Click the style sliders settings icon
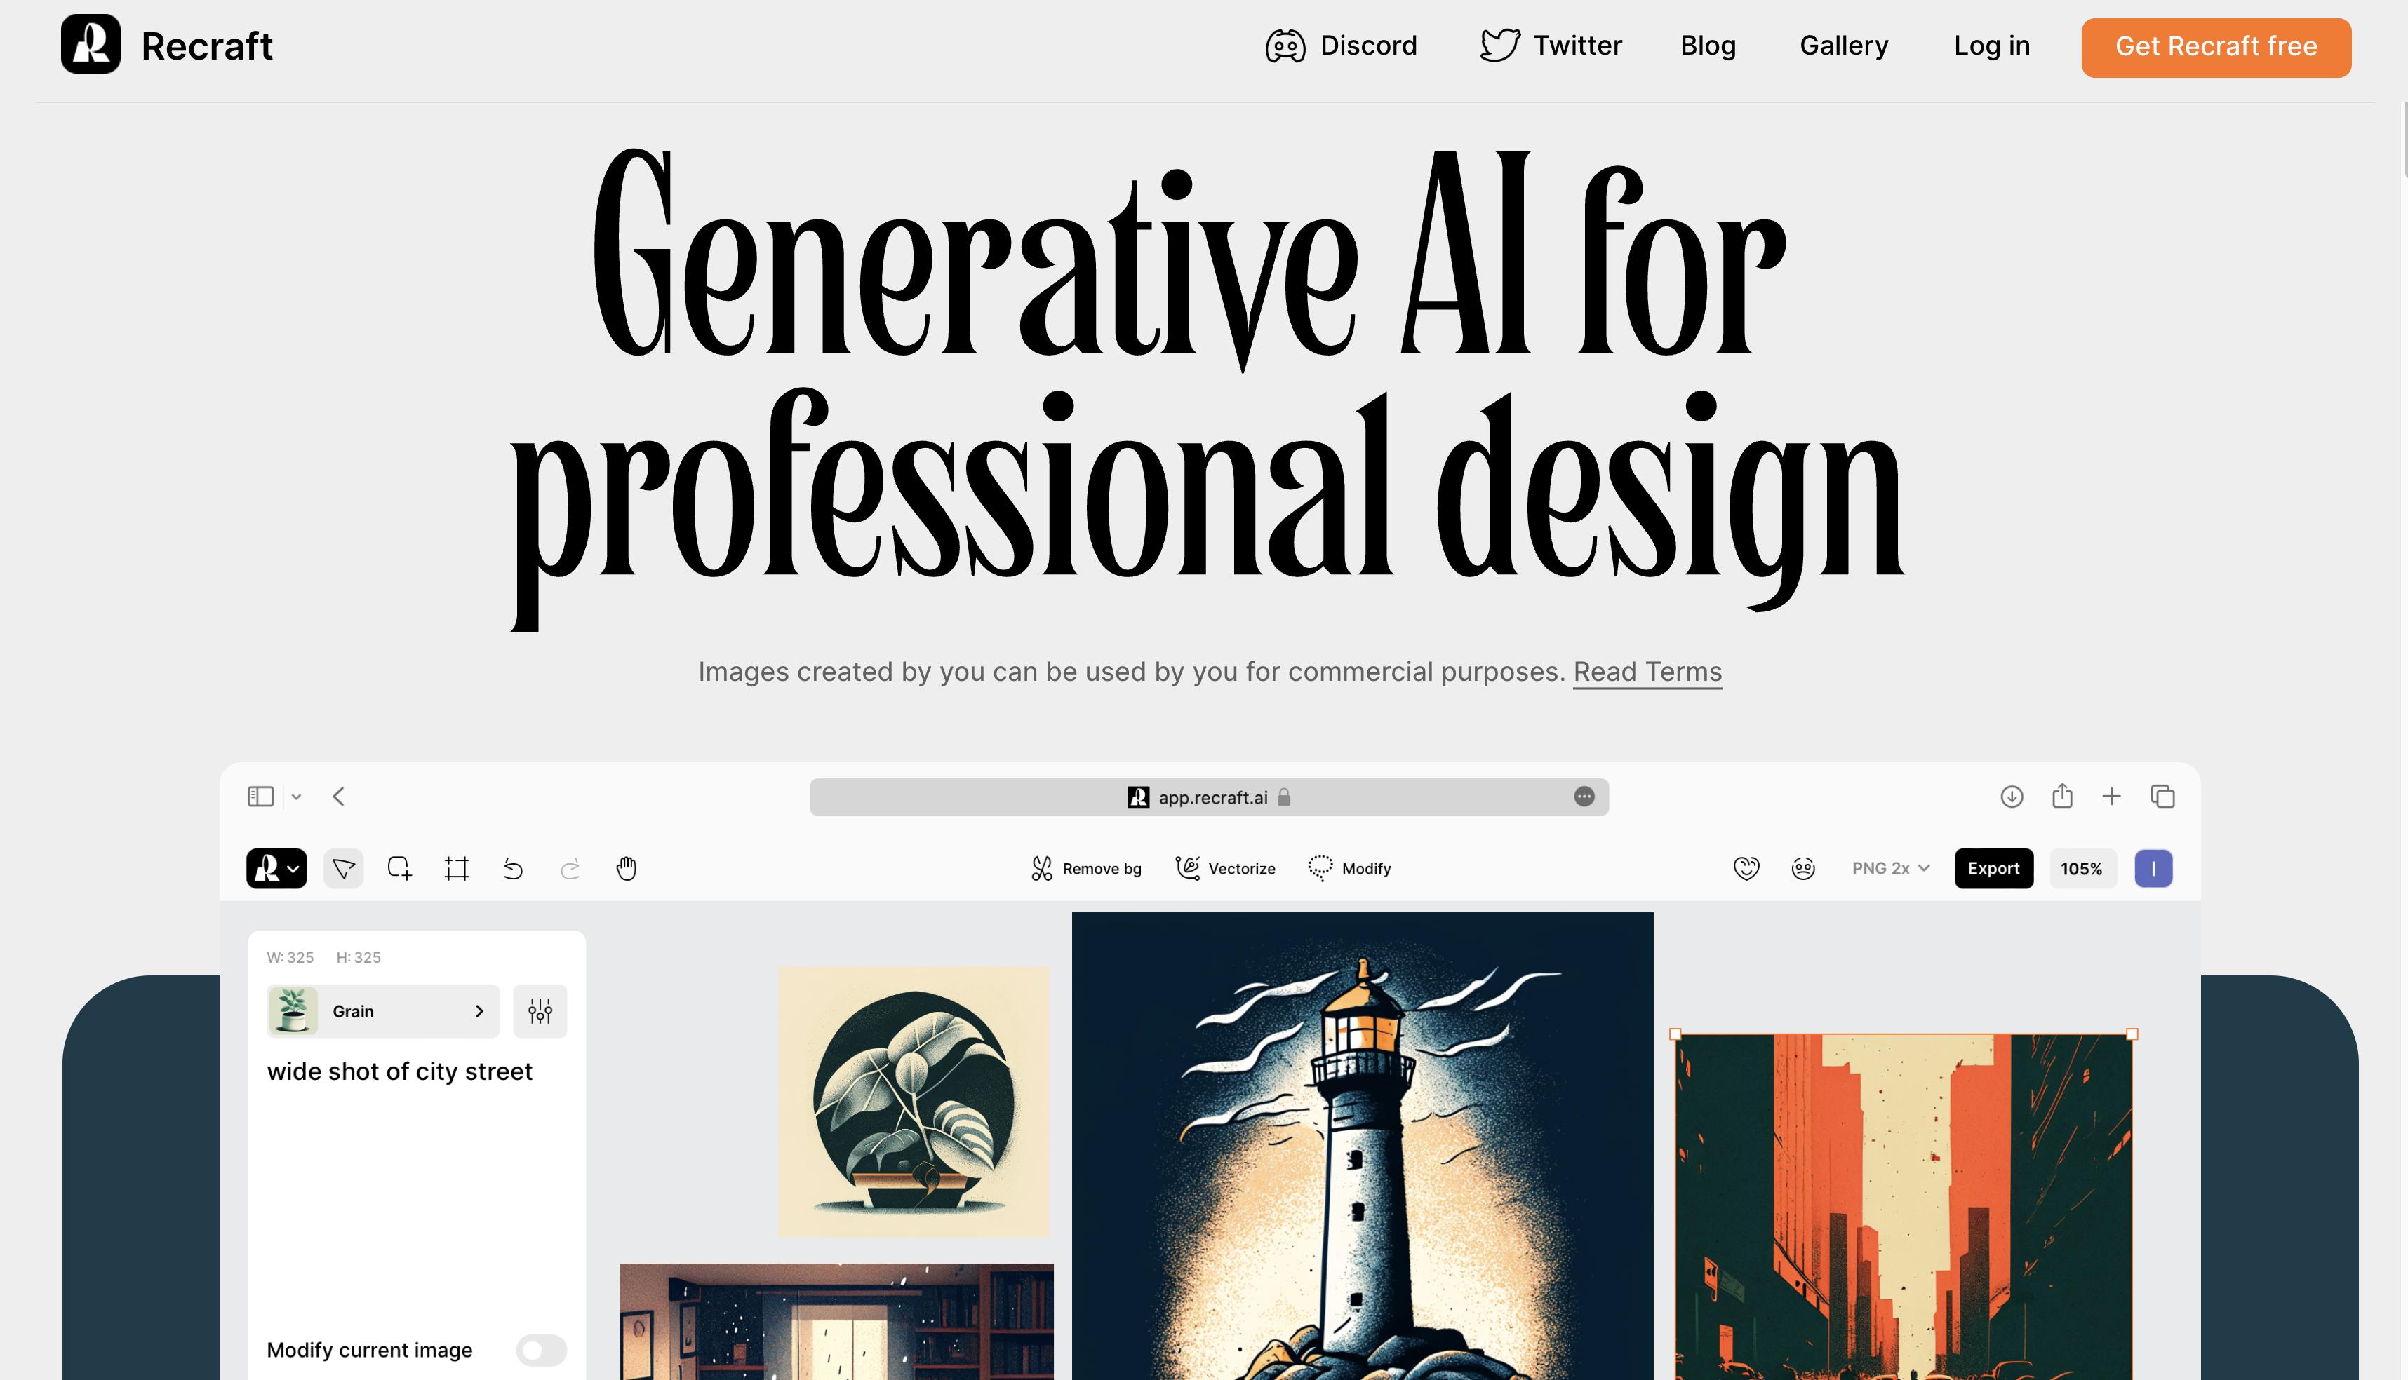Viewport: 2408px width, 1380px height. 540,1011
